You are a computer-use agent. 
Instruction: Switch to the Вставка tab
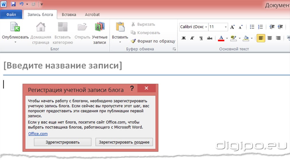click(x=69, y=14)
